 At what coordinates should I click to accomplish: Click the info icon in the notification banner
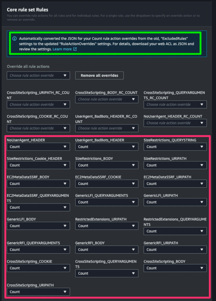pyautogui.click(x=15, y=39)
